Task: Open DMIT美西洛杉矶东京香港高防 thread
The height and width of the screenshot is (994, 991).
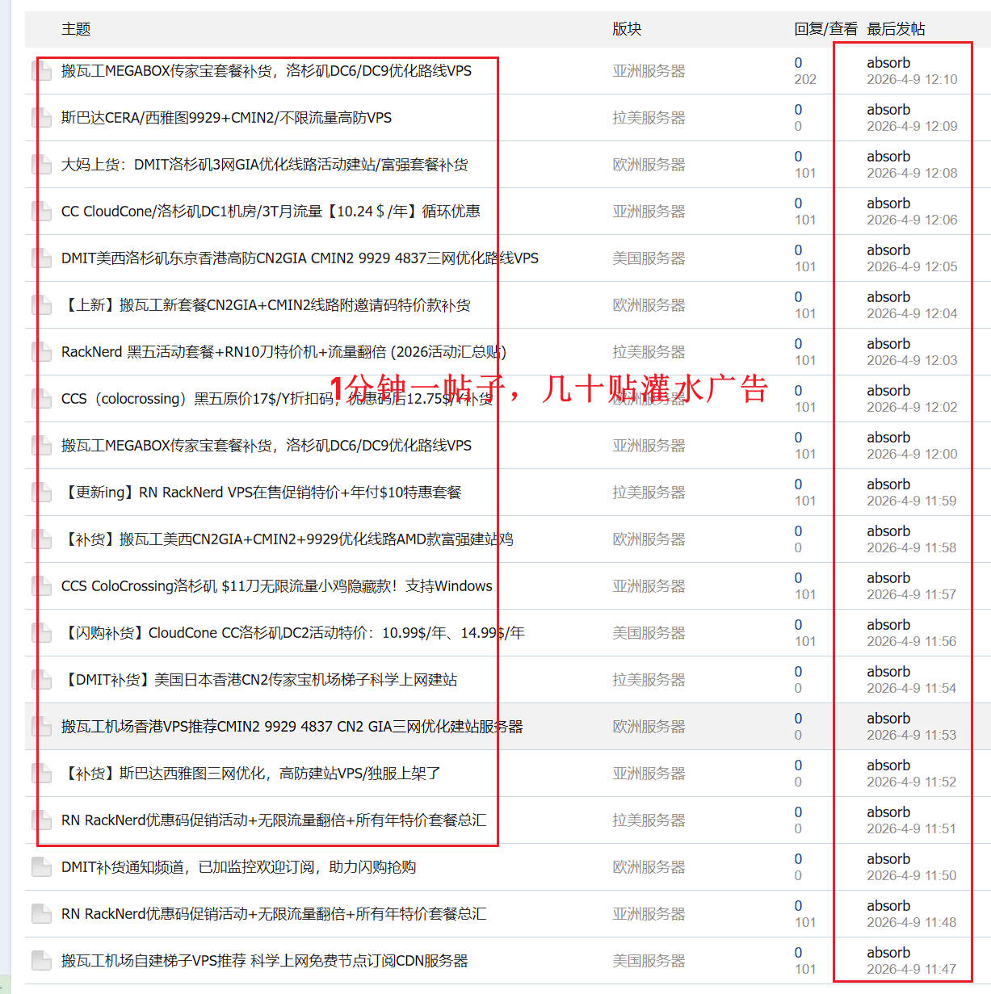Action: point(300,258)
